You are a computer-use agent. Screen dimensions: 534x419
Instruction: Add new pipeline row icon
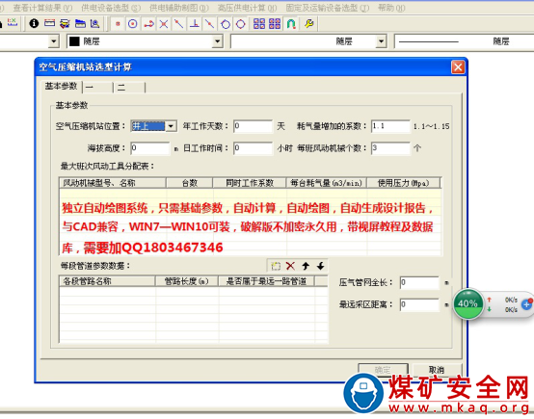276,266
